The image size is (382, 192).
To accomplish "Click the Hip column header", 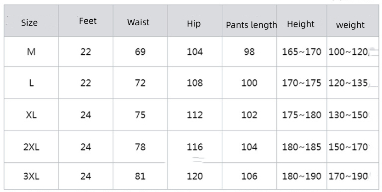I will pyautogui.click(x=194, y=24).
